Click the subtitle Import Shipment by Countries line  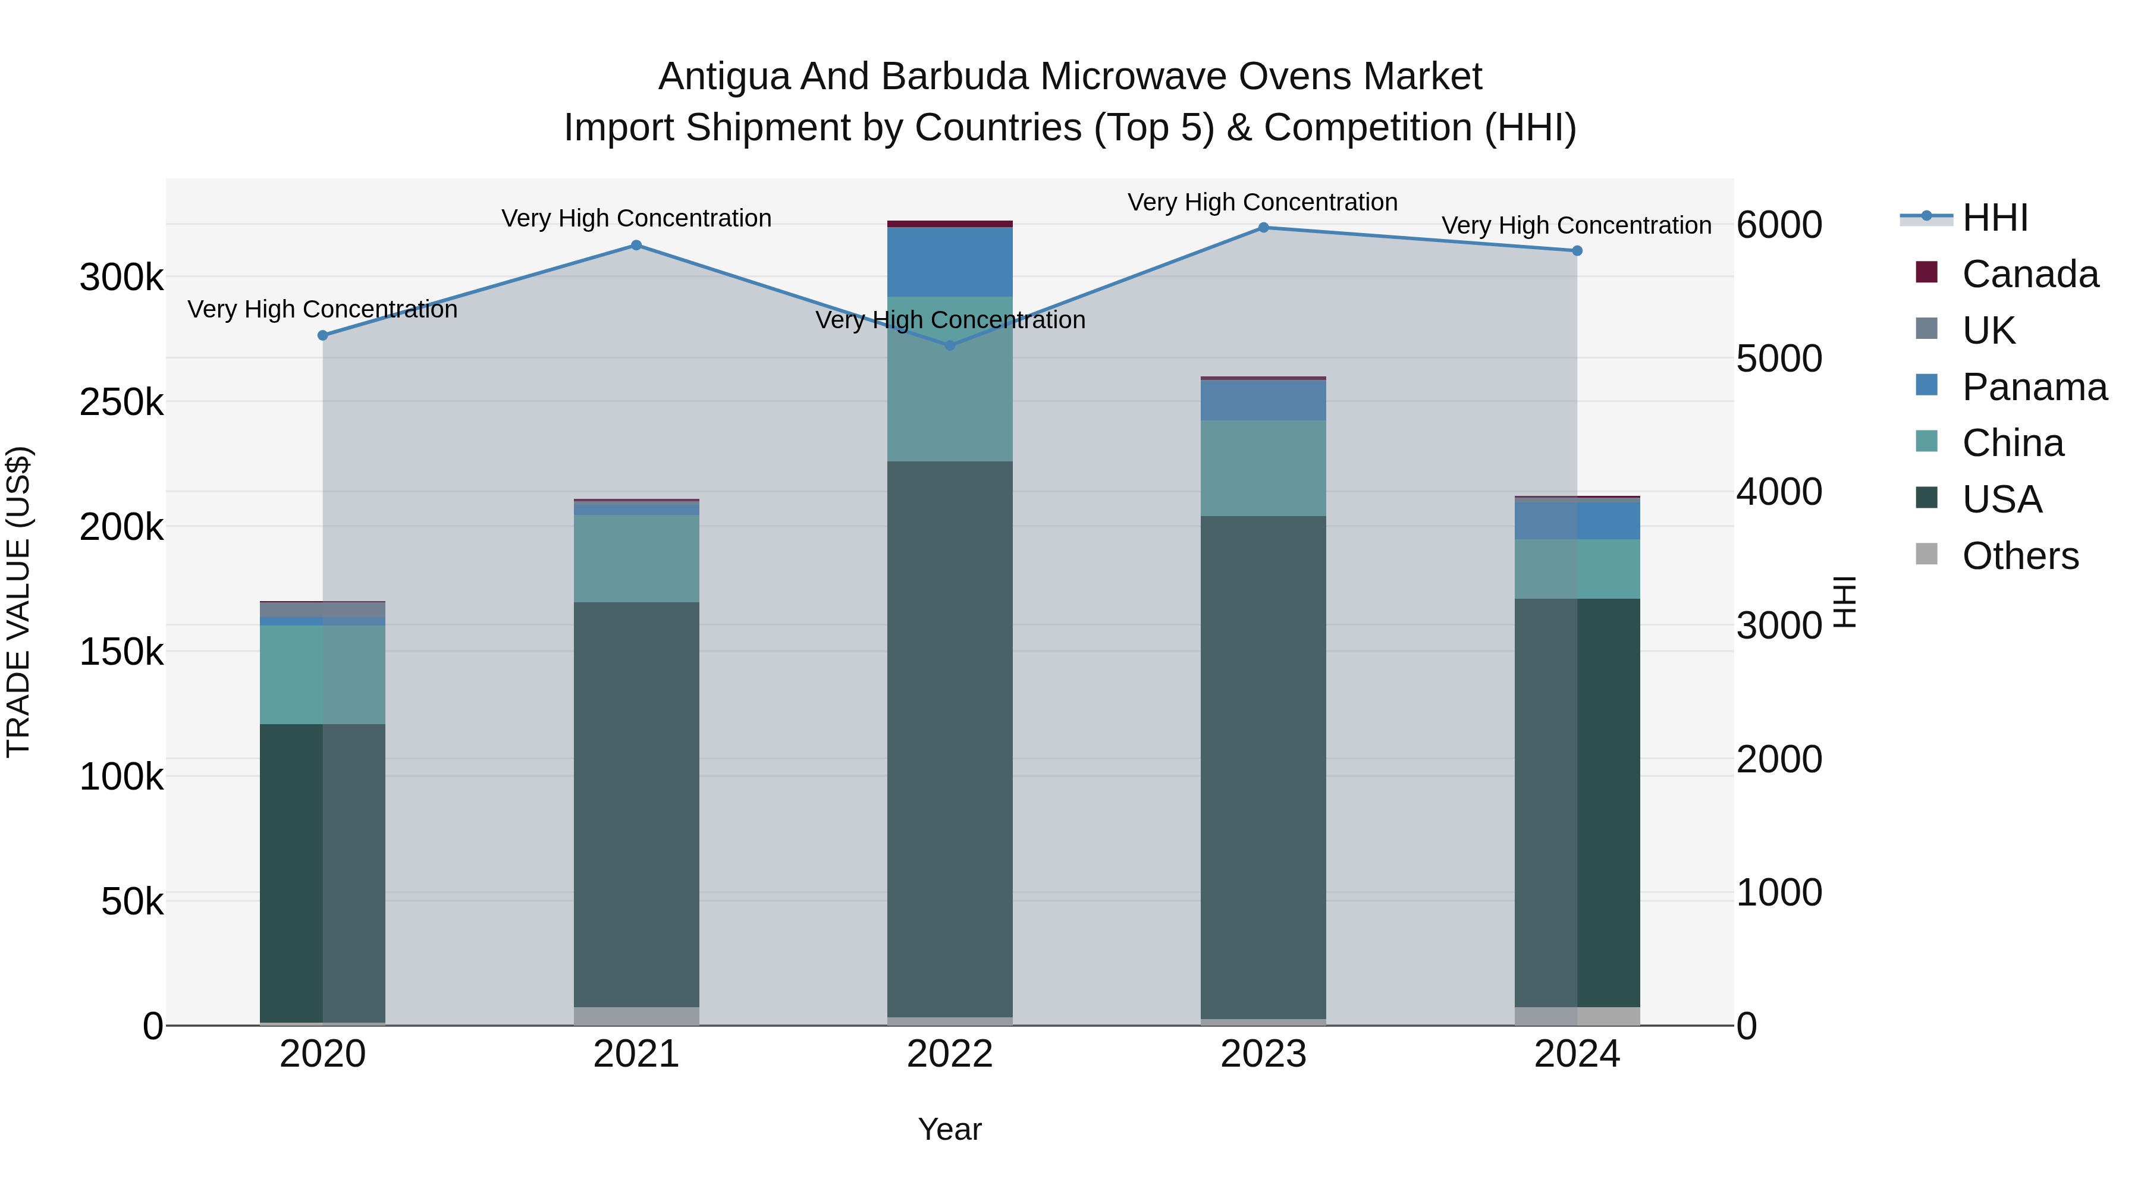point(1070,128)
